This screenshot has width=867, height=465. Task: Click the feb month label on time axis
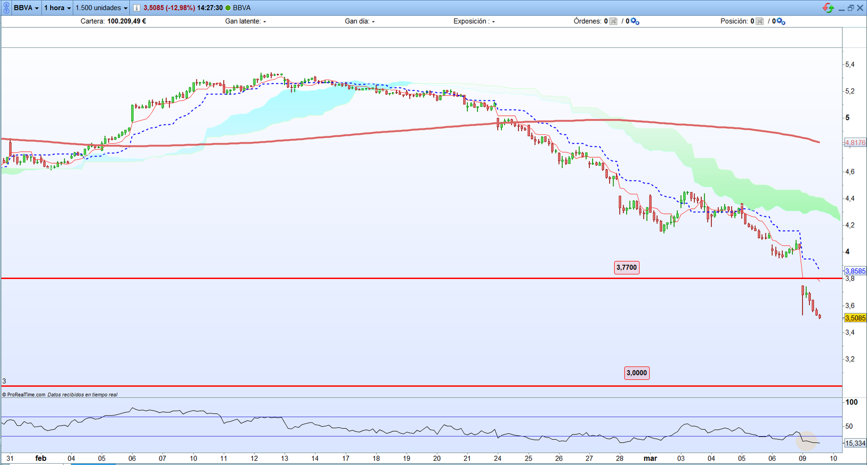pos(41,458)
